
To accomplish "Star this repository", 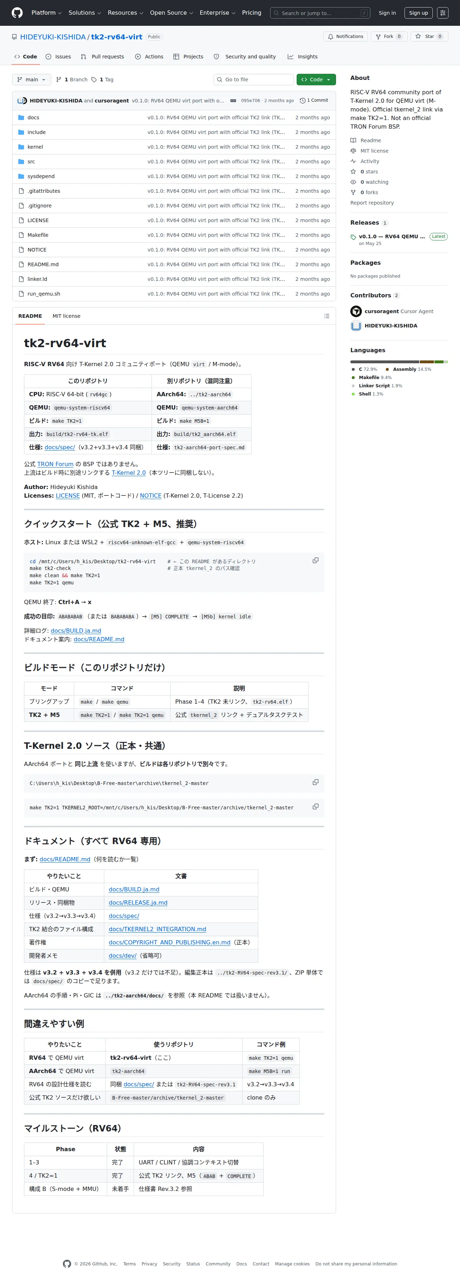I will tap(428, 36).
